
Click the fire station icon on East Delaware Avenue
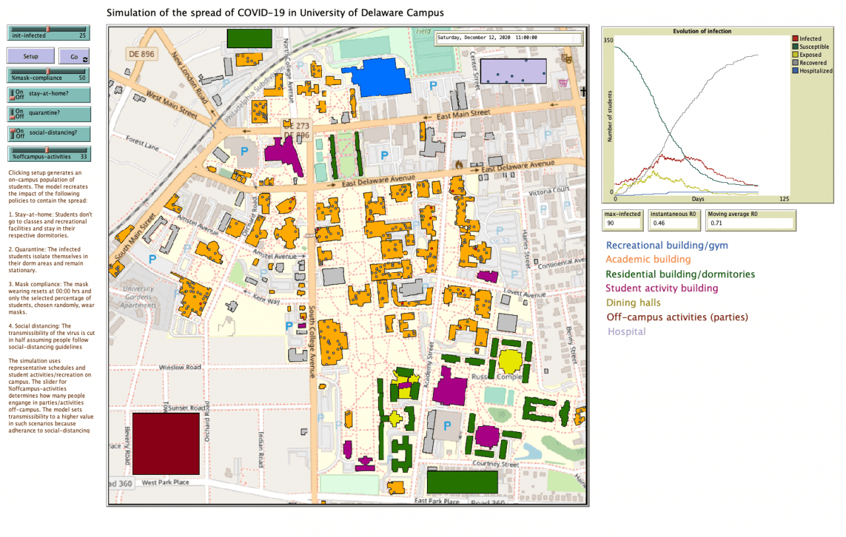(x=460, y=164)
